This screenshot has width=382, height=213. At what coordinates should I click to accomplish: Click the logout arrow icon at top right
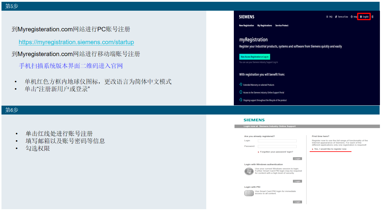click(373, 17)
